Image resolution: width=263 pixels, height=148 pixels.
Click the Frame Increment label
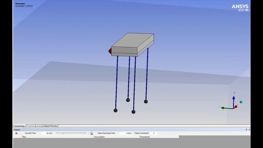pos(141,133)
